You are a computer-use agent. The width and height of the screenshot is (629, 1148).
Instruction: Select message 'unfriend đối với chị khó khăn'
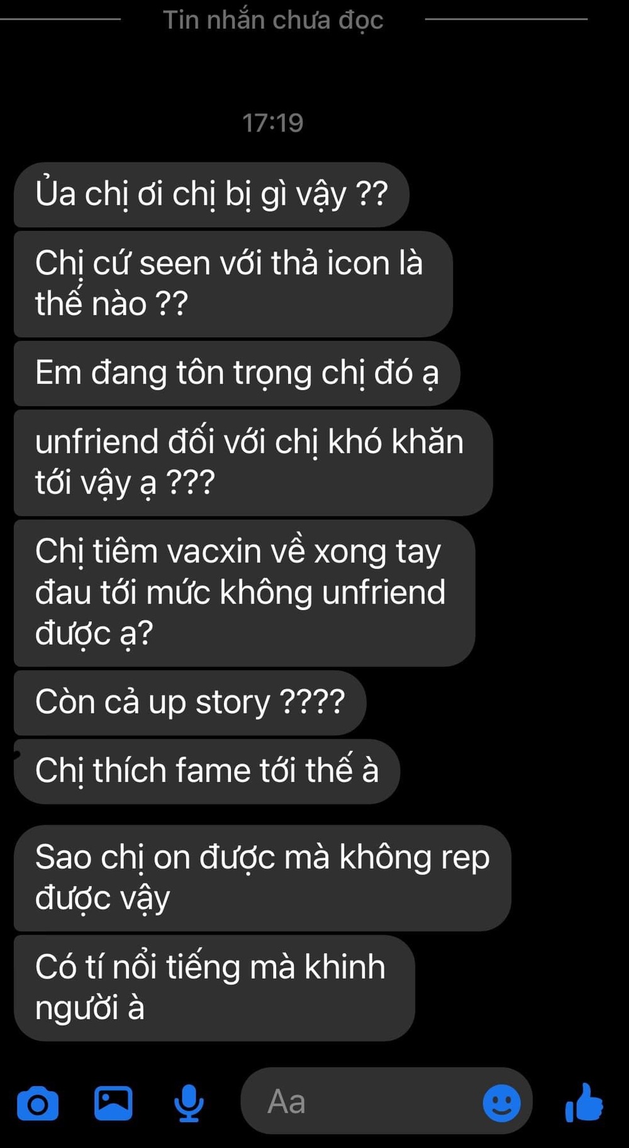253,462
